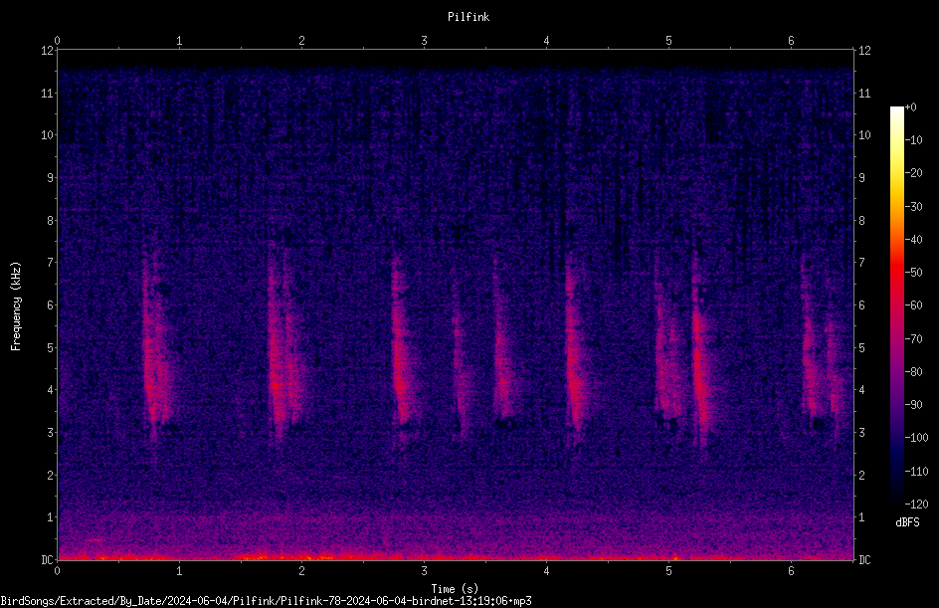The image size is (939, 608).
Task: Click the 4 kHz label on left axis
Action: coord(51,390)
